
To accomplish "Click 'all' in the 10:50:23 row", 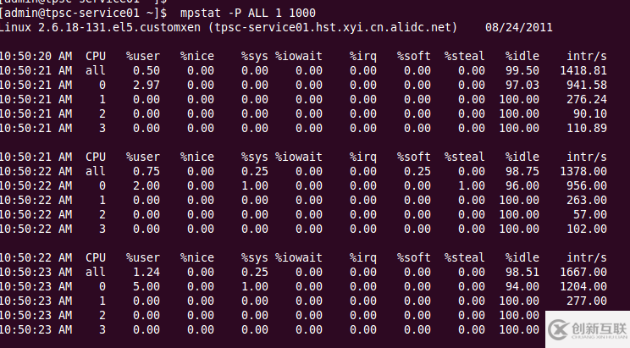I will pos(96,273).
